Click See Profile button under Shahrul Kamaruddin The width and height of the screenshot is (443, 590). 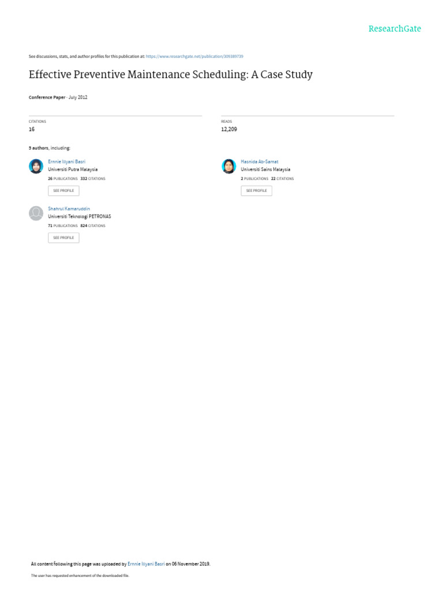63,238
